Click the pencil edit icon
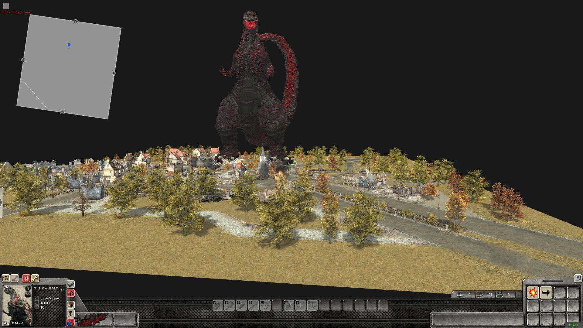 tap(14, 278)
